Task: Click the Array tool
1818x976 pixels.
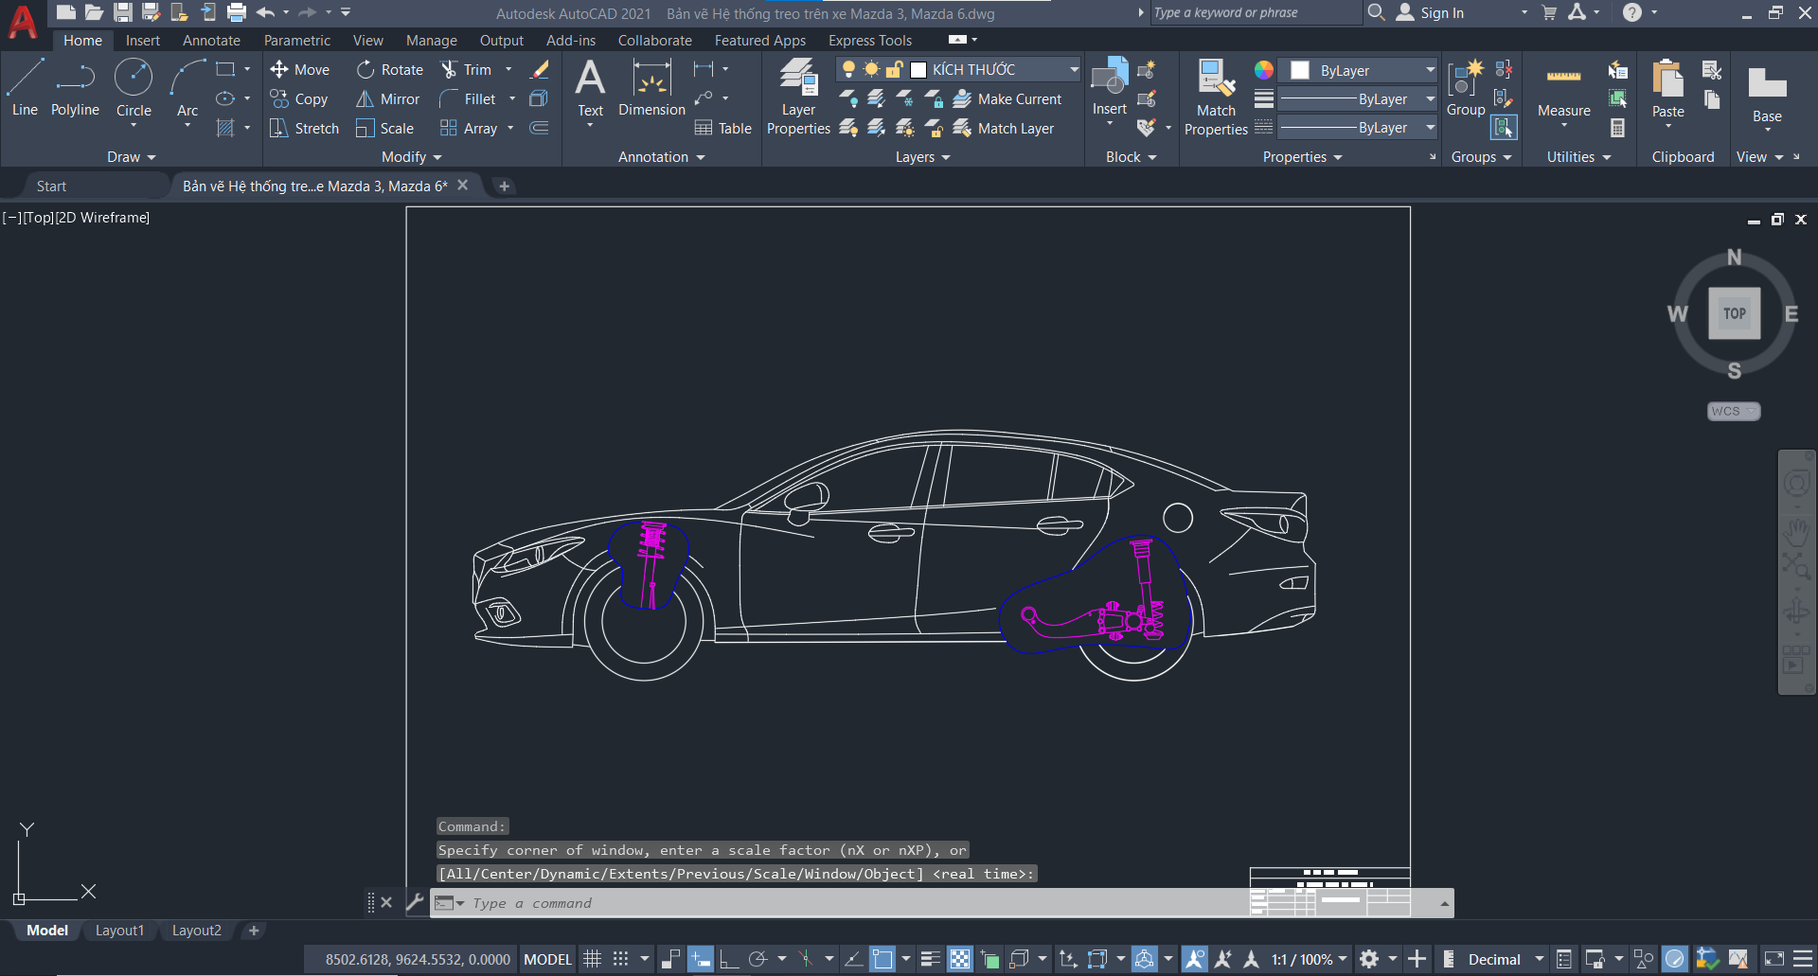Action: 469,128
